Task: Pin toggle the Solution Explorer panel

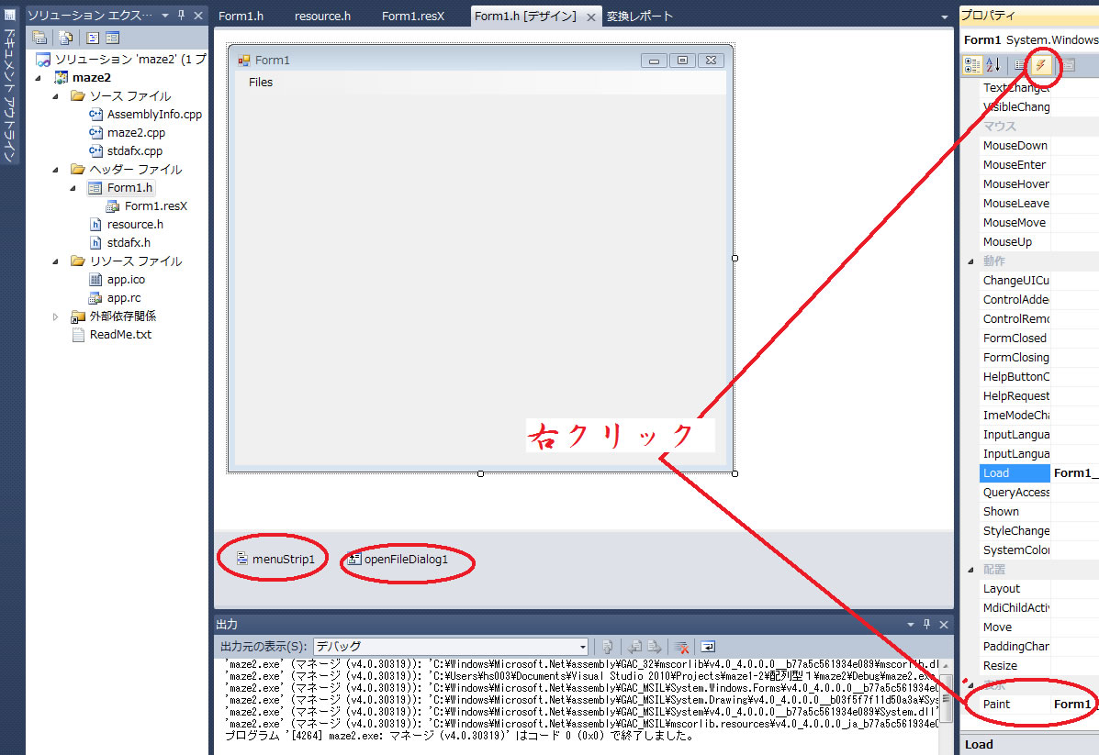Action: click(181, 16)
